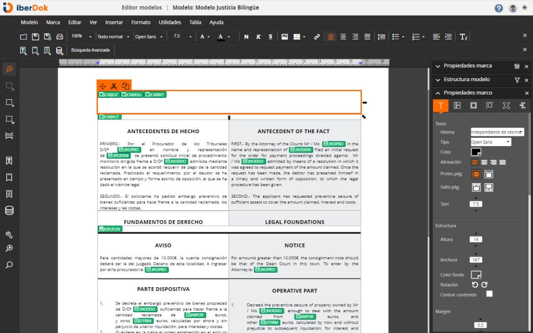Screen dimensions: 533x333
Task: Expand the Estructura modelo panel
Action: (x=438, y=80)
